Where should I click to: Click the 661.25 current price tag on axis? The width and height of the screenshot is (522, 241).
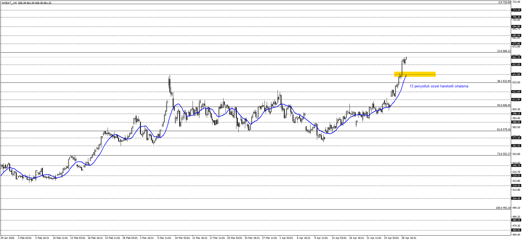coord(516,57)
